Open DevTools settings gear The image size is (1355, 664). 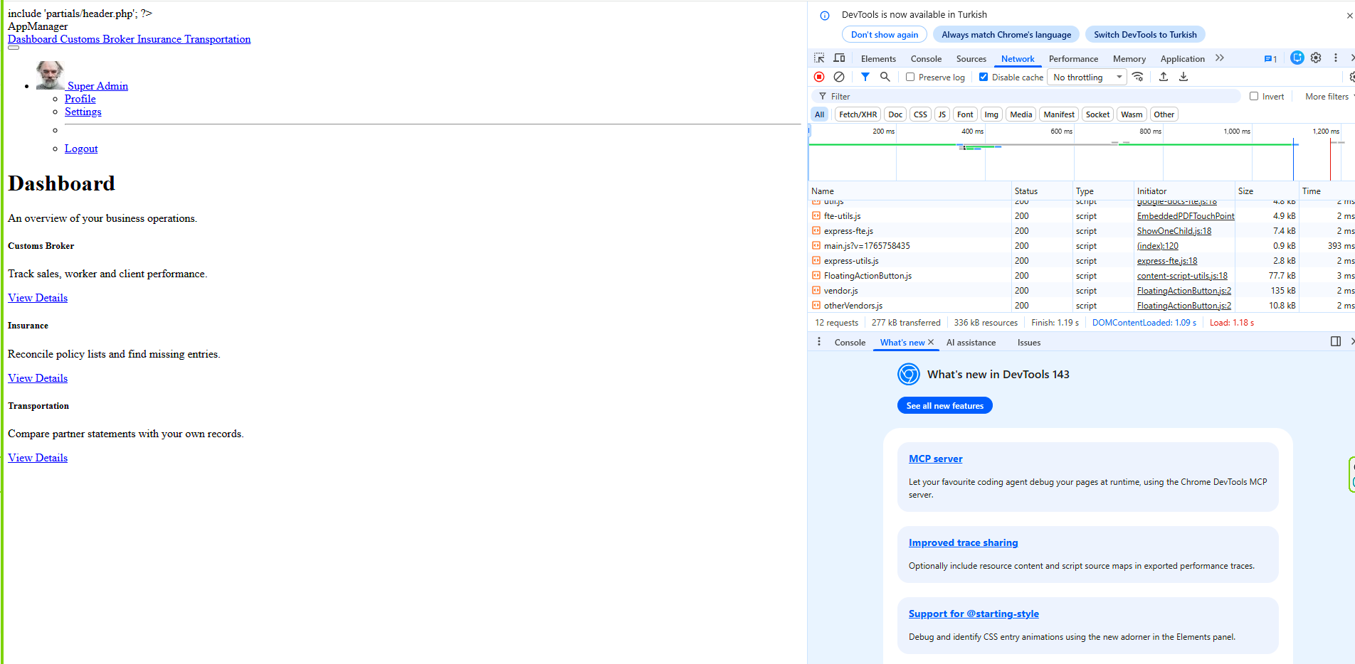point(1316,58)
